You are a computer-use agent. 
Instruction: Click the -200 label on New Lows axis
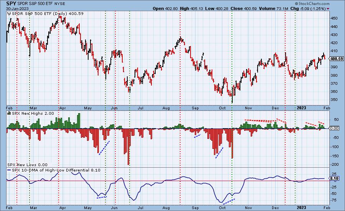coord(334,165)
